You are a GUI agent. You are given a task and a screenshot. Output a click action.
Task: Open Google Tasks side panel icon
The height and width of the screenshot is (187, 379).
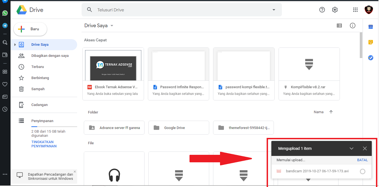click(370, 58)
